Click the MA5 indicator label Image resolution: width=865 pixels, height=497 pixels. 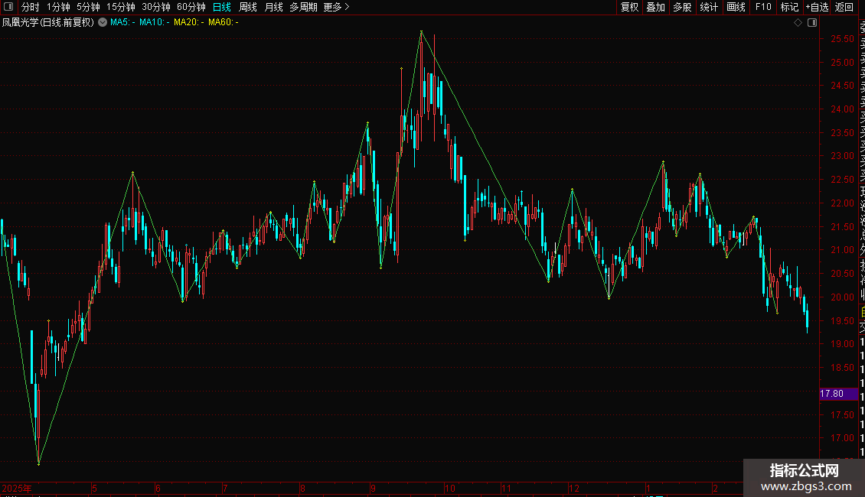point(122,22)
